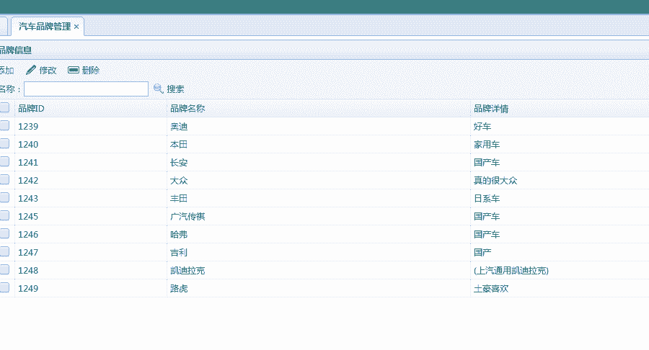Click the 修改 button label
Screen dimensions: 649x350
[x=48, y=71]
